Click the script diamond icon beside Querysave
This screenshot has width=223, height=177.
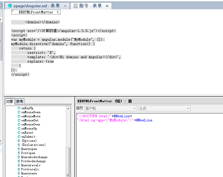click(x=19, y=173)
